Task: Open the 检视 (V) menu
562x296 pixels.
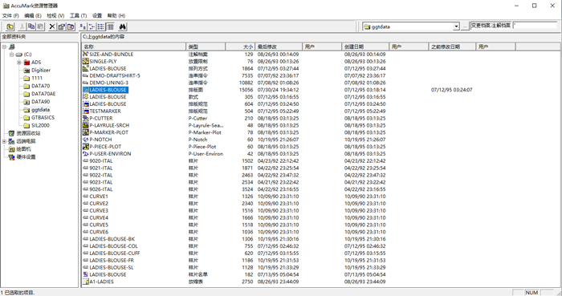Action: pyautogui.click(x=55, y=15)
